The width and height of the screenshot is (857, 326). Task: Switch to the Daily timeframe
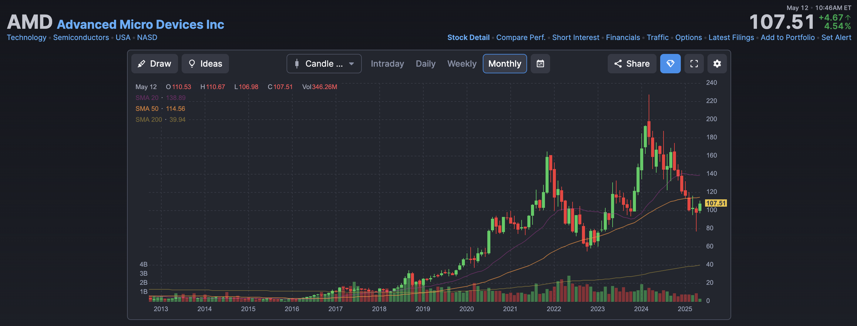[425, 63]
